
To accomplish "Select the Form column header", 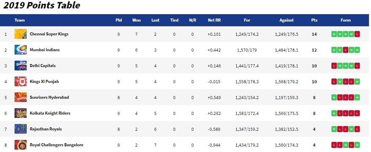I will coord(345,20).
